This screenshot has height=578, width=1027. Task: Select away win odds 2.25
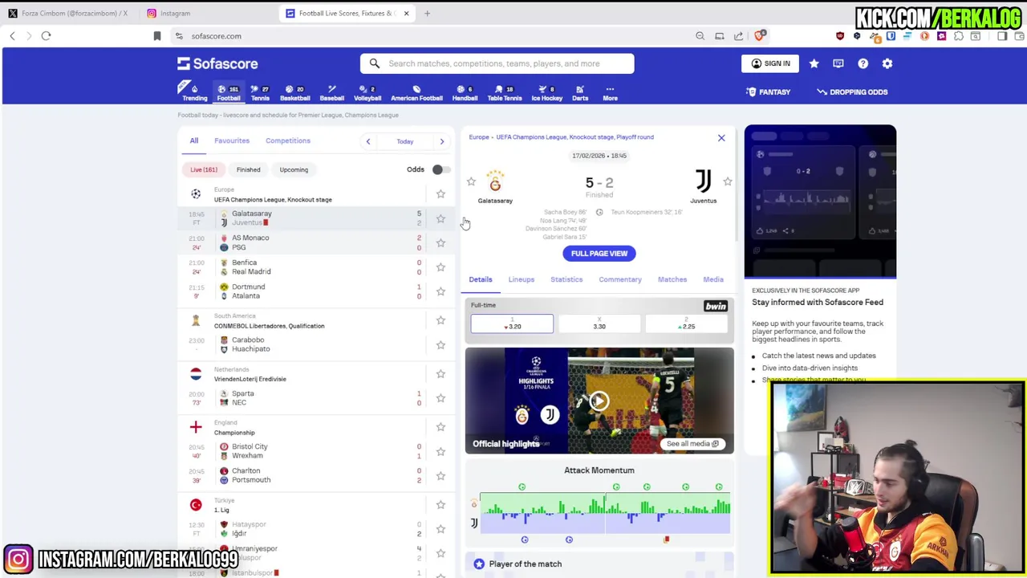(x=688, y=324)
